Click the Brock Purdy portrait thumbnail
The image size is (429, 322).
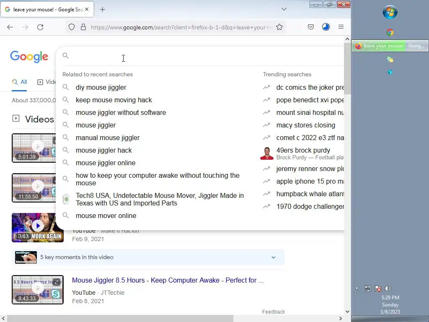[267, 153]
